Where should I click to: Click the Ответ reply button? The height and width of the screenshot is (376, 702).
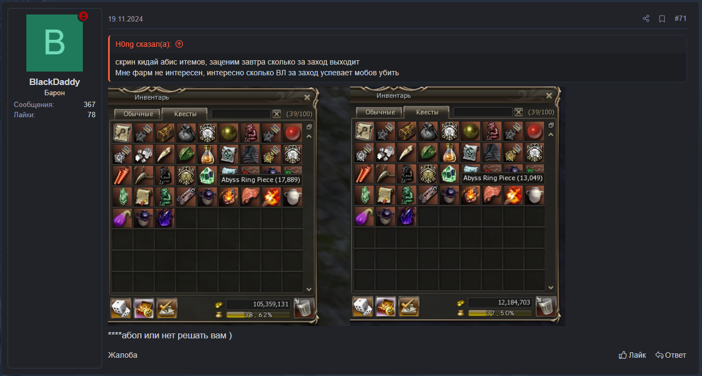671,355
